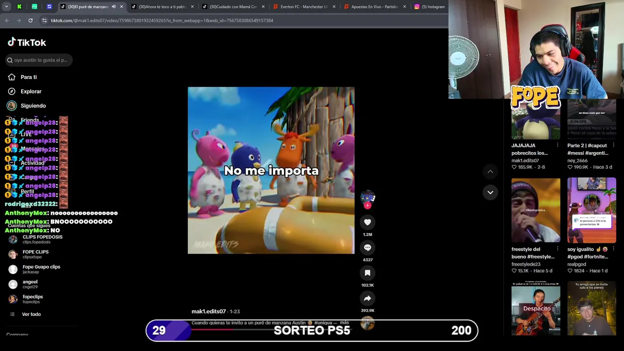Open site information icon in address bar

(x=44, y=20)
